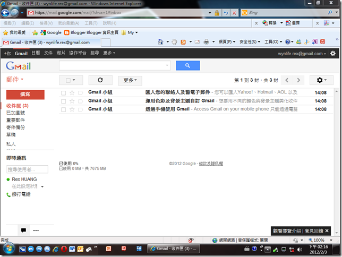342x257 pixels.
Task: Click the 搜尋使用者 chat search field
Action: click(x=27, y=169)
